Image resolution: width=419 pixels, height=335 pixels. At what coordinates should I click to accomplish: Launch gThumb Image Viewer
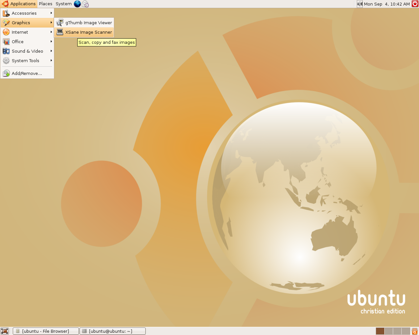point(84,23)
